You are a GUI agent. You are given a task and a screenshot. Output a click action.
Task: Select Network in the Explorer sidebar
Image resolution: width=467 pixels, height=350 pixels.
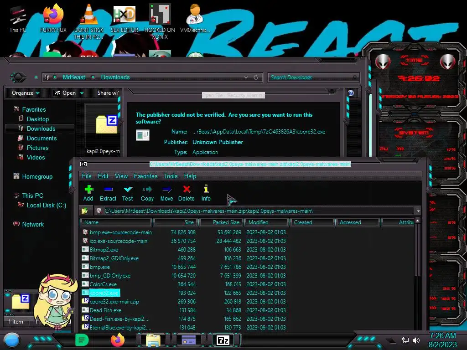click(x=33, y=224)
